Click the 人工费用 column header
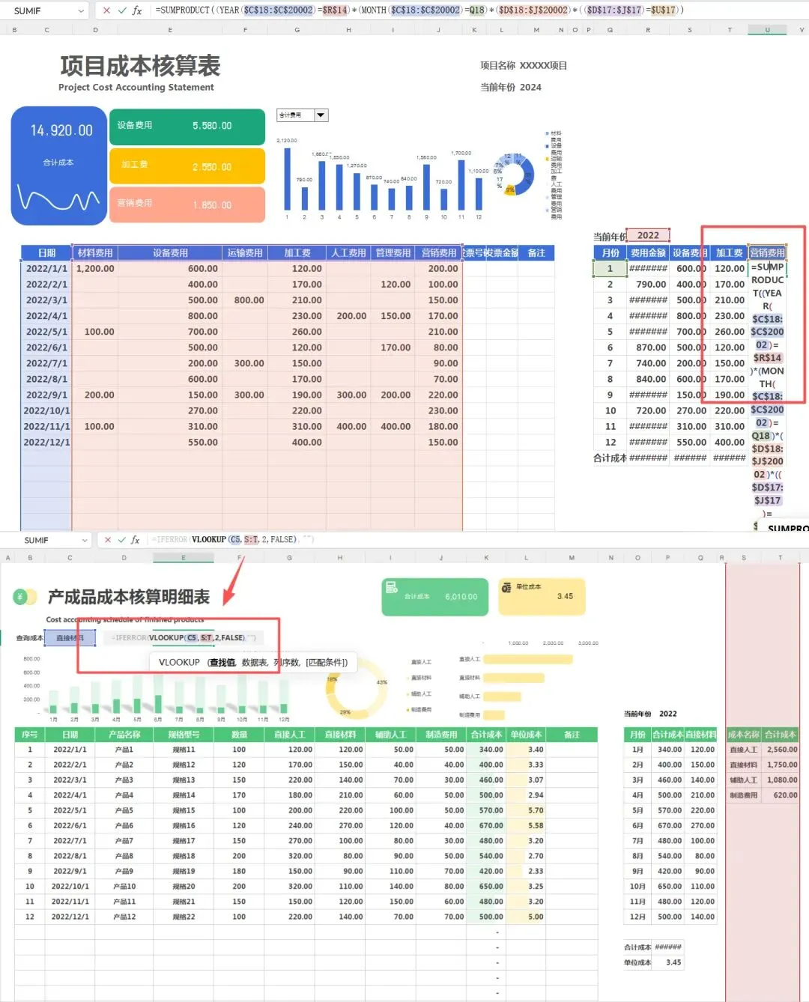This screenshot has height=1002, width=809. click(348, 253)
